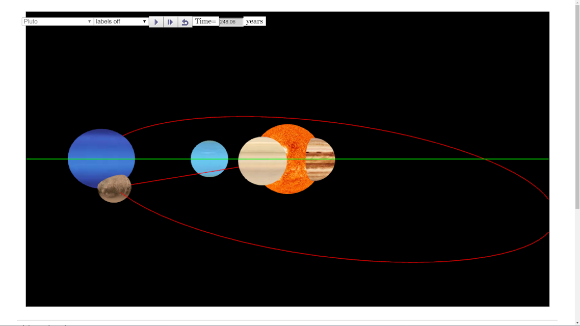580x326 pixels.
Task: Click the play button
Action: tap(156, 22)
